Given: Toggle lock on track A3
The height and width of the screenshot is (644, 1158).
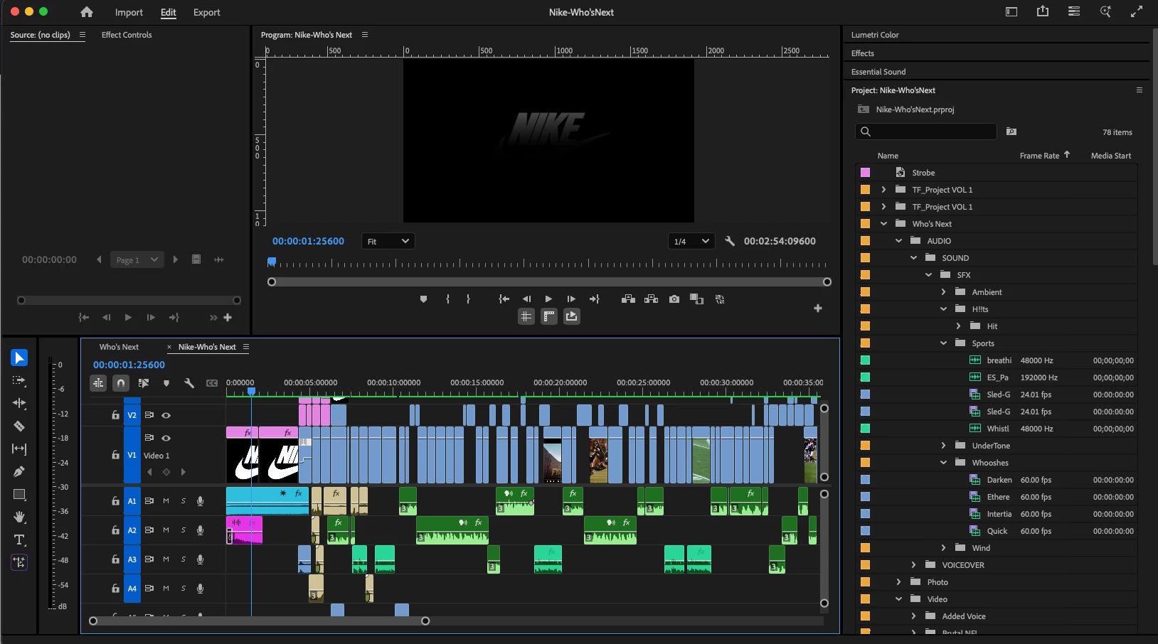Looking at the screenshot, I should click(x=115, y=559).
